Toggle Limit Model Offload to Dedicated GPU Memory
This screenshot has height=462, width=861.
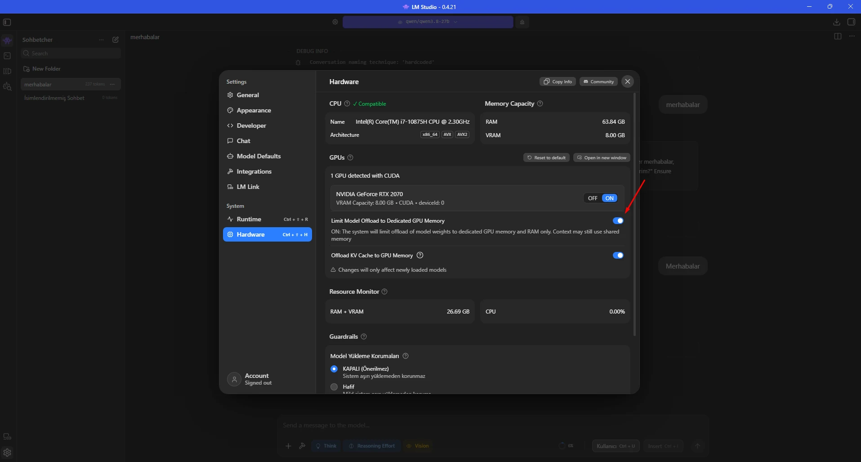[x=618, y=220]
